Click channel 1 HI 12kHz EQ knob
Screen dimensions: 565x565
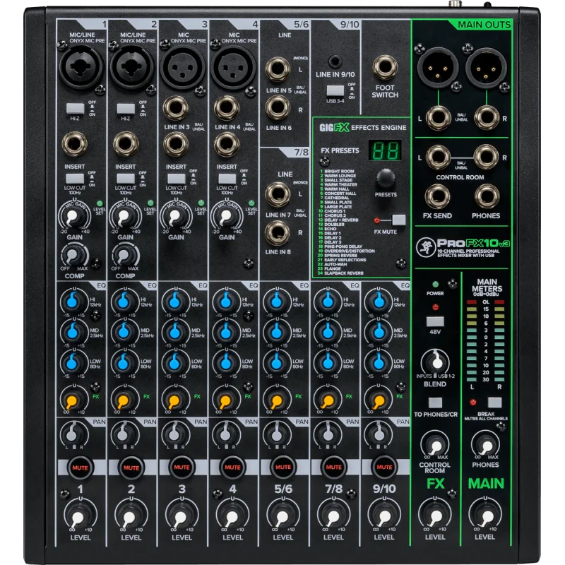tap(73, 302)
